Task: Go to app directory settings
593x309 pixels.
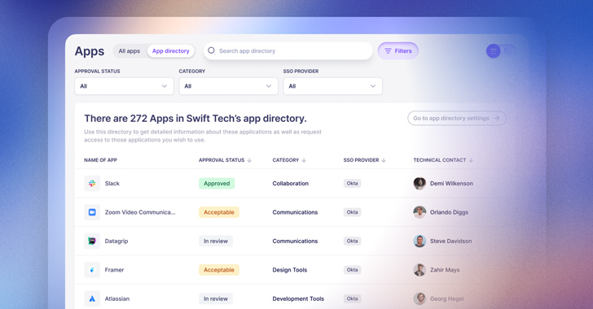Action: (x=457, y=118)
